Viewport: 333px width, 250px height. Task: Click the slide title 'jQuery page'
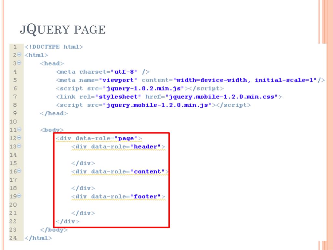(63, 29)
